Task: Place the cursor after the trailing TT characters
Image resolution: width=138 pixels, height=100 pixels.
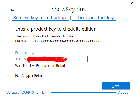Action: [x=70, y=59]
